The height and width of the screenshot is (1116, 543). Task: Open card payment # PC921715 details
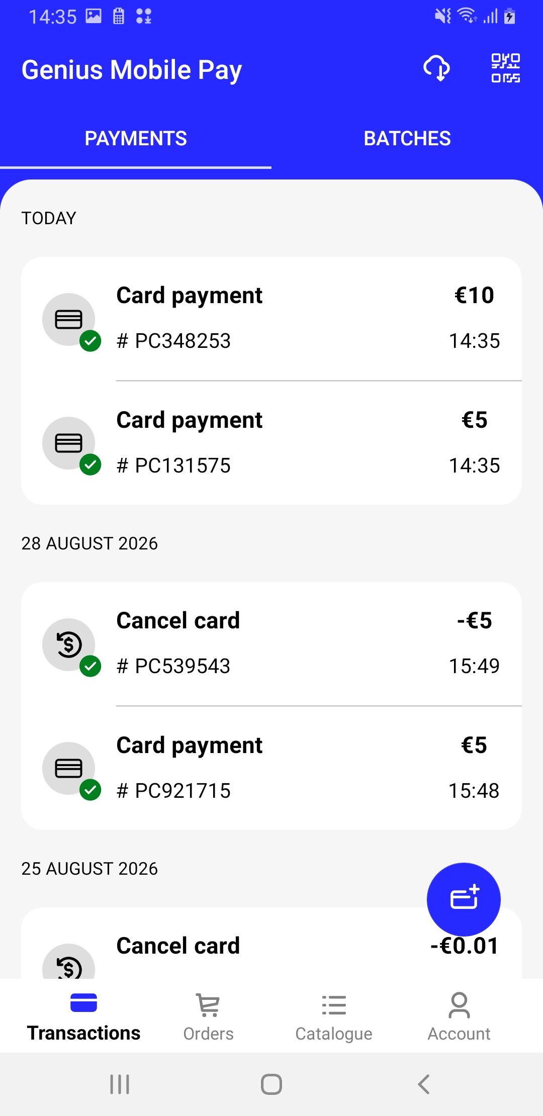point(271,768)
